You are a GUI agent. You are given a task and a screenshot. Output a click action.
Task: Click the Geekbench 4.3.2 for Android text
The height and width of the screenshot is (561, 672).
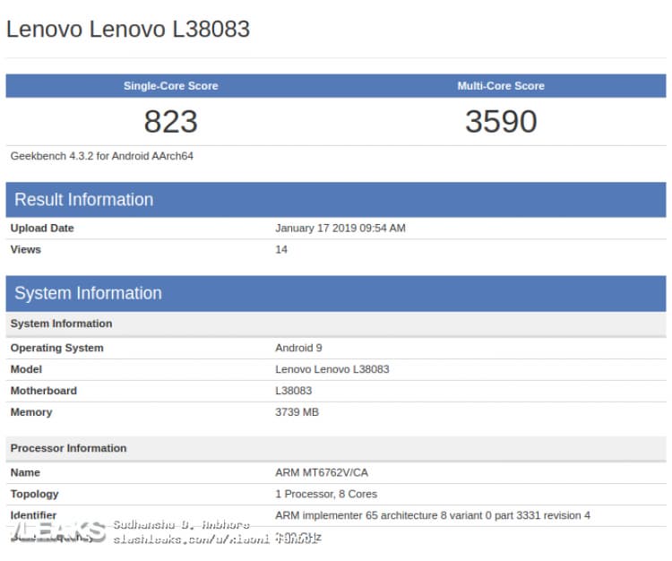pos(102,156)
